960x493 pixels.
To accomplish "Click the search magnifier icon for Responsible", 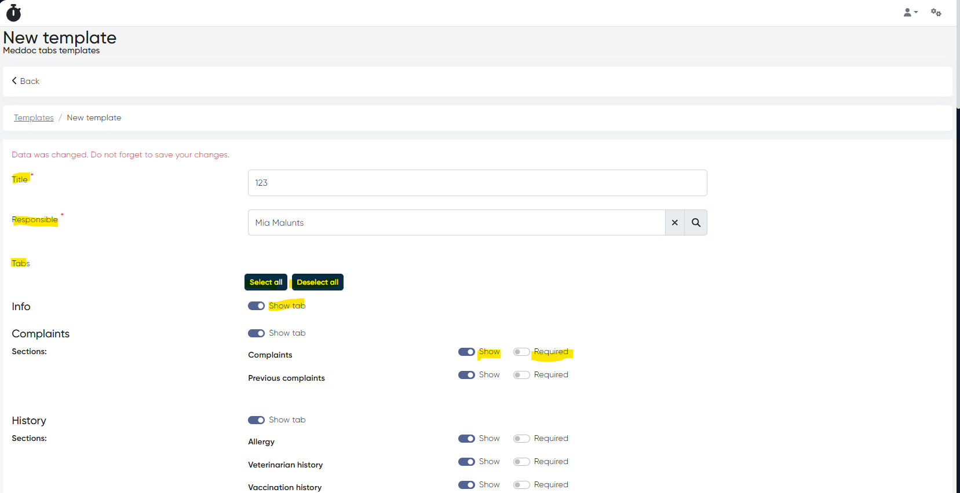I will coord(696,223).
